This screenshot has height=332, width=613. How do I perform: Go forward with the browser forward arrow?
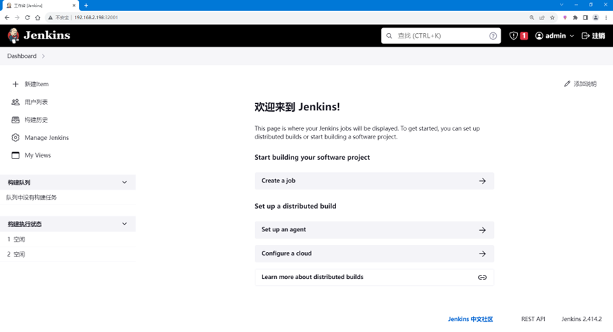pyautogui.click(x=17, y=18)
